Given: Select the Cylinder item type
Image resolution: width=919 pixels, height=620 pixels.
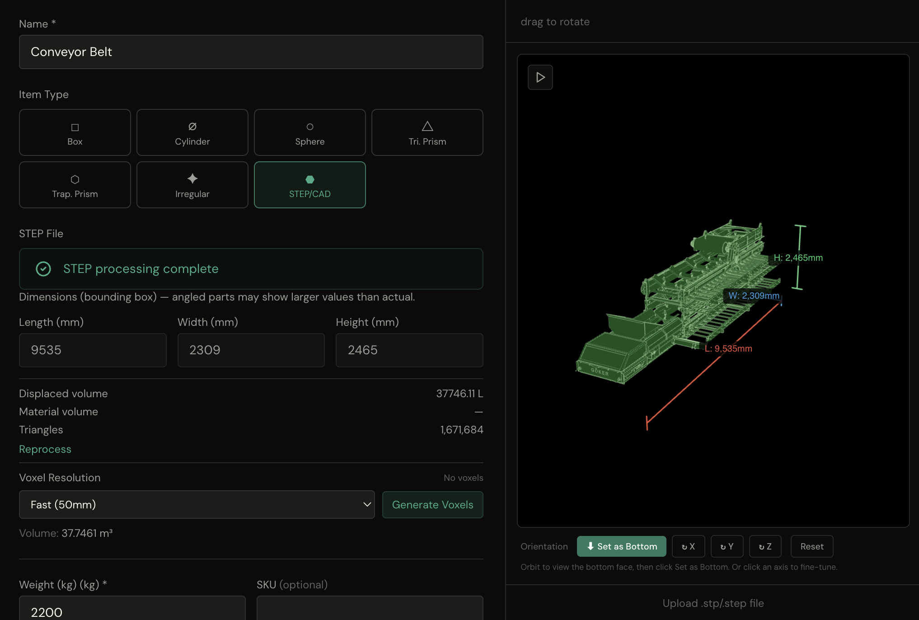Looking at the screenshot, I should point(192,132).
